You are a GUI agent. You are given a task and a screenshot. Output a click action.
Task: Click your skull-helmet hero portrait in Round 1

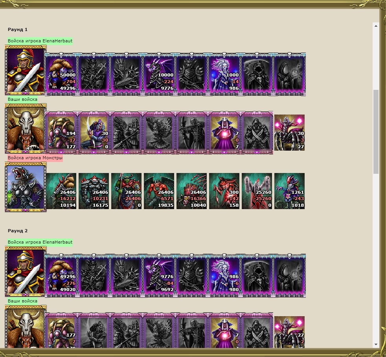click(26, 129)
